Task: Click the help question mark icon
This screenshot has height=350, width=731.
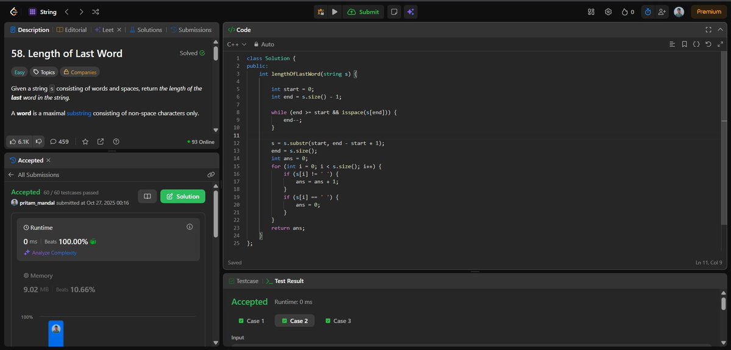Action: click(x=116, y=141)
